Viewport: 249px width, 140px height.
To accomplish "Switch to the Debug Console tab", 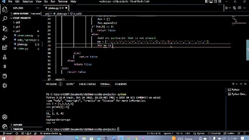I will 87,84.
